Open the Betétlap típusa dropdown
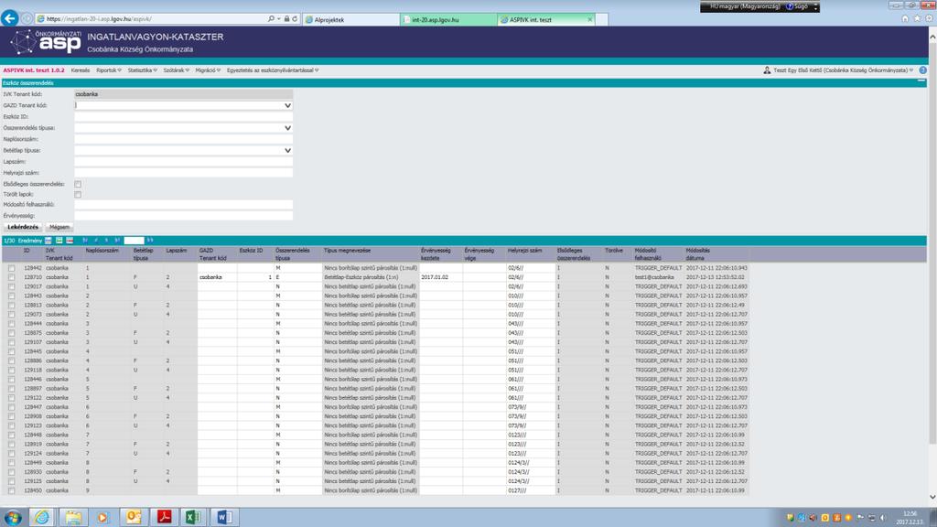This screenshot has width=937, height=527. coord(287,151)
